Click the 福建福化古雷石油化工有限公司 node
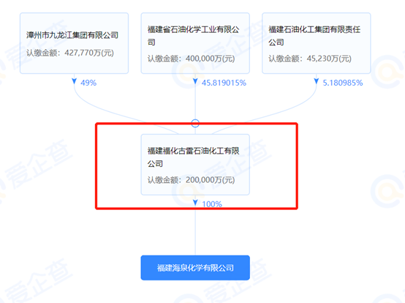Viewport: 405px width, 303px height. tap(195, 165)
